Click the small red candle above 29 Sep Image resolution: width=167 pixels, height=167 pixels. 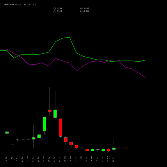point(50,111)
